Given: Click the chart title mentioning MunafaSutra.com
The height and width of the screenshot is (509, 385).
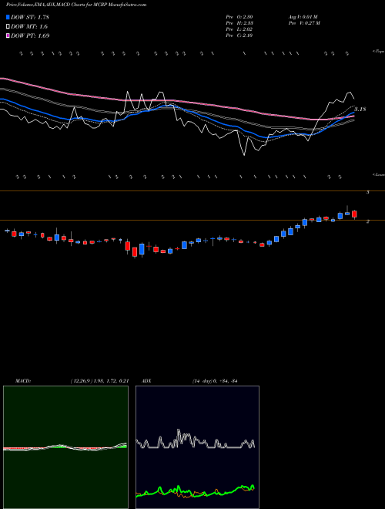Looking at the screenshot, I should coord(76,5).
